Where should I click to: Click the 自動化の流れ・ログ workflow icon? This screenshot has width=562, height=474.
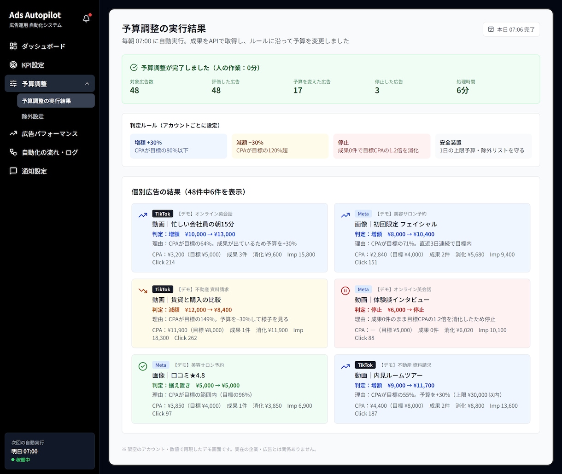tap(13, 152)
